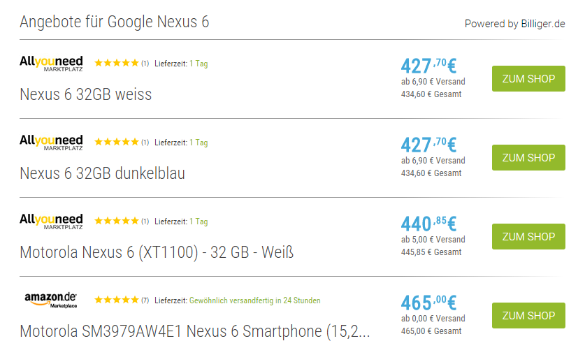Open the Powered by Billiger.de link

[x=514, y=24]
